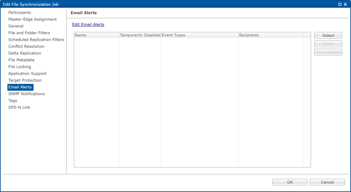Sort by Event Types column header
This screenshot has height=192, width=351.
[200, 35]
